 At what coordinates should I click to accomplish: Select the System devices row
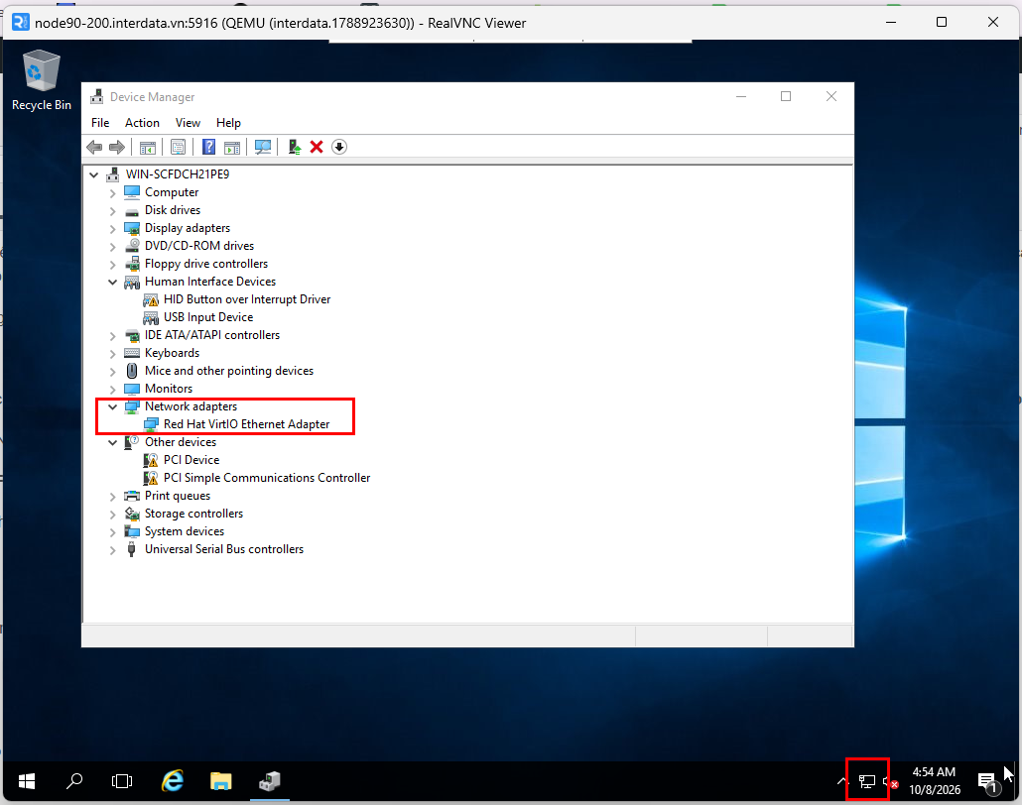click(x=185, y=531)
